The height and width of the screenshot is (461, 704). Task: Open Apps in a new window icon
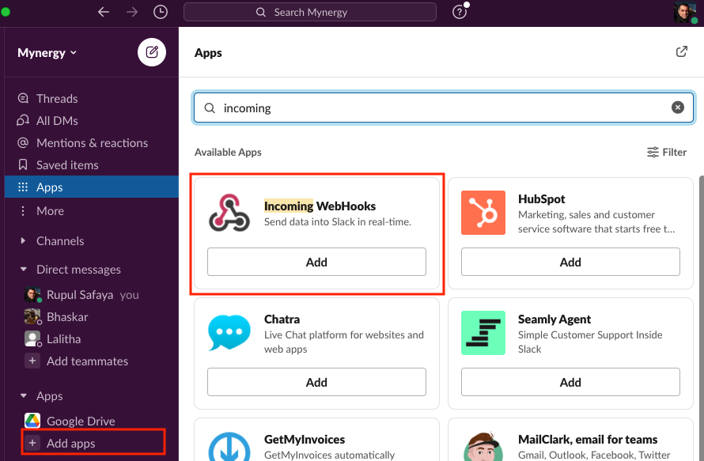682,51
